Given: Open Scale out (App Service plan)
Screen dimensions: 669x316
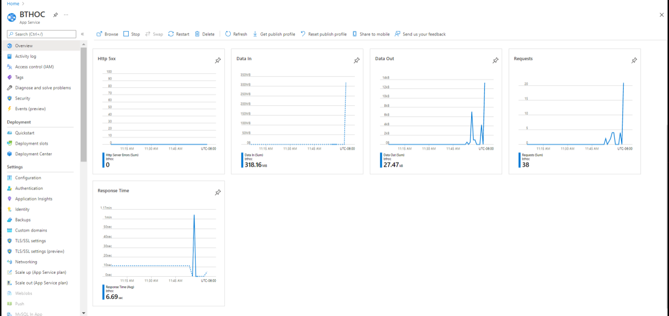Looking at the screenshot, I should point(40,283).
